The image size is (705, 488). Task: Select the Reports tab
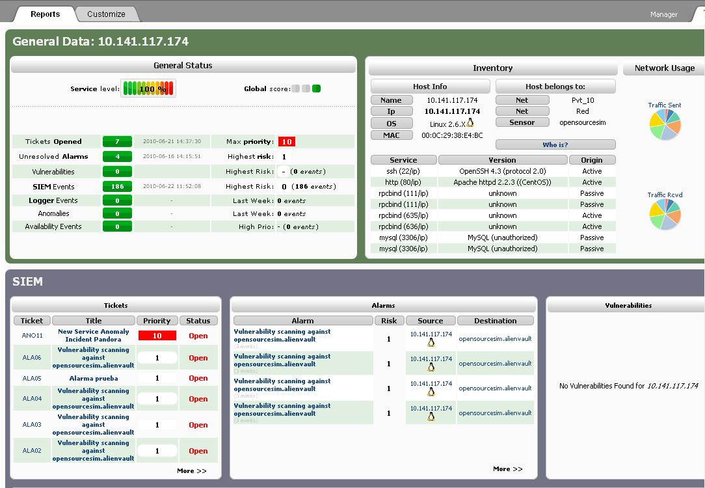coord(45,14)
